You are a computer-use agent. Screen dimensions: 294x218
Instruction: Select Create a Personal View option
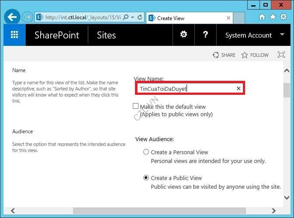146,152
